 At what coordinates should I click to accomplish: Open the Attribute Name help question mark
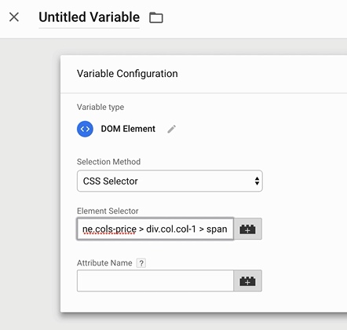tap(141, 263)
